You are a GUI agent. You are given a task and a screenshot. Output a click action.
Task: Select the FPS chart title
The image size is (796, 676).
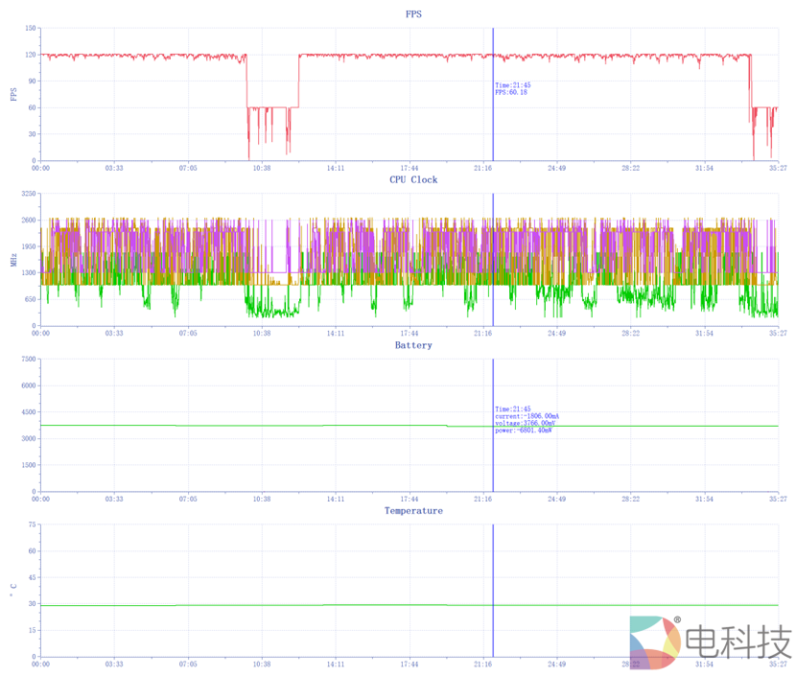coord(413,14)
